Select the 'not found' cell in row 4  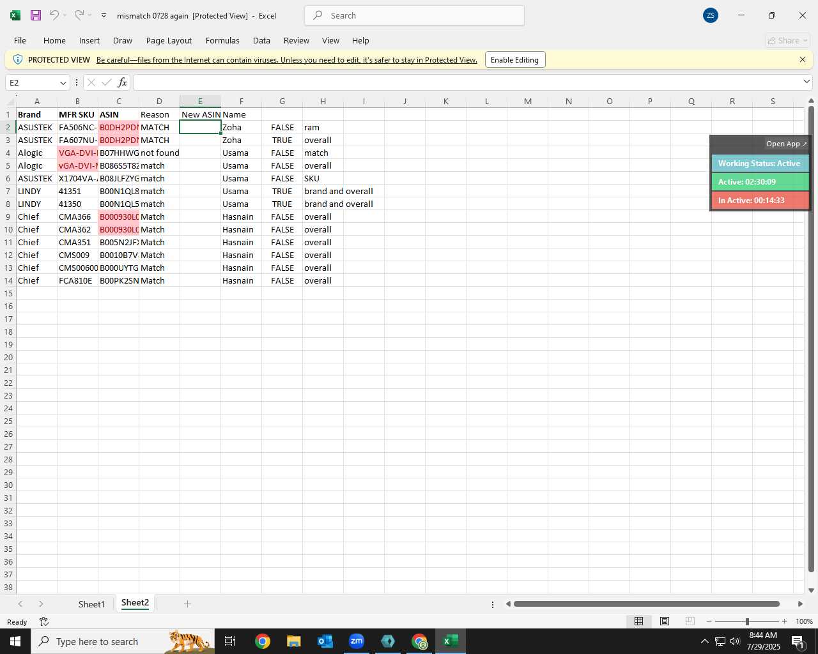click(x=159, y=153)
